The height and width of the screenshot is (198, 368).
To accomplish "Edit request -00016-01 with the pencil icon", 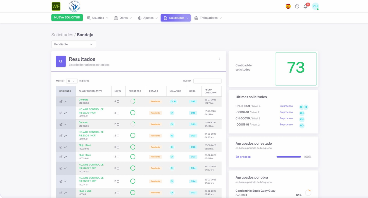I will pyautogui.click(x=61, y=113).
